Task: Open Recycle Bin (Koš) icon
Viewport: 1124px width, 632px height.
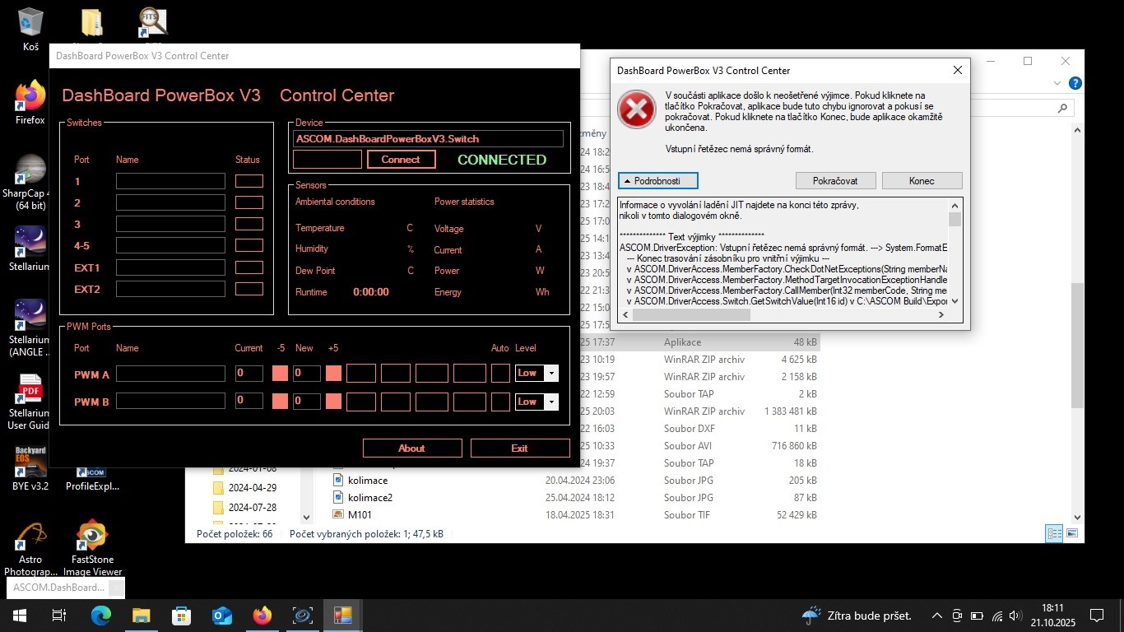Action: tap(30, 23)
